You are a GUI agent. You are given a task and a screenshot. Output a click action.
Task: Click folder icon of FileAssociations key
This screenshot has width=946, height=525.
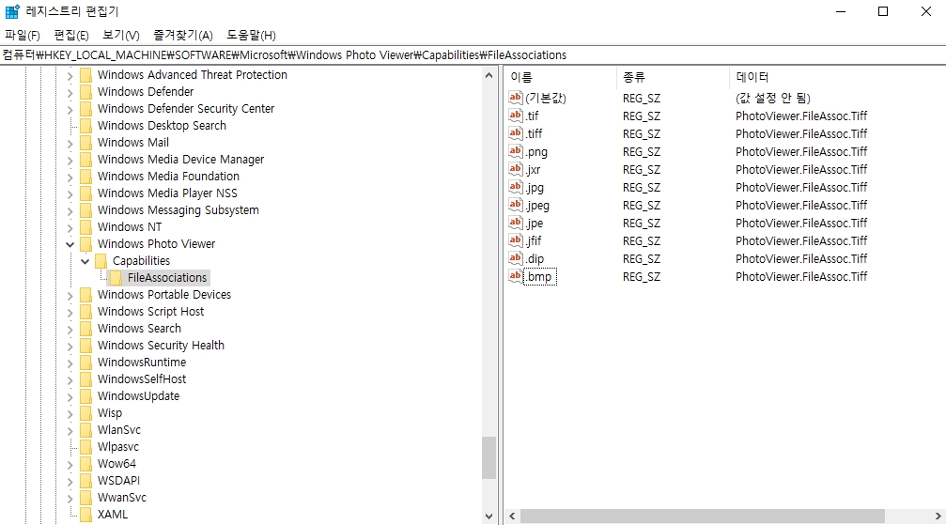116,278
